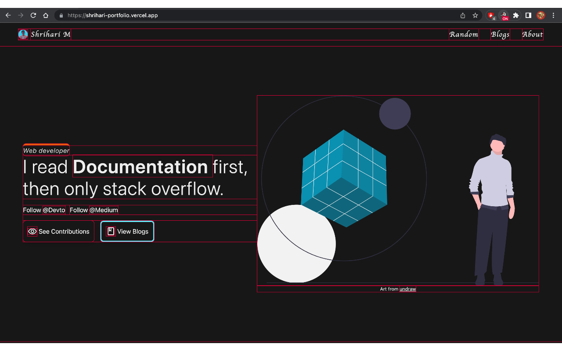Select Random in the navigation bar

coord(464,34)
